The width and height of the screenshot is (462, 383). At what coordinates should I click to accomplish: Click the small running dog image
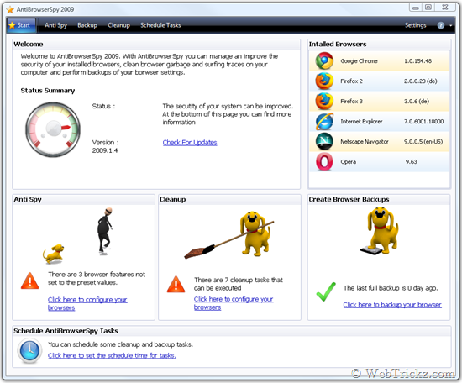[53, 254]
